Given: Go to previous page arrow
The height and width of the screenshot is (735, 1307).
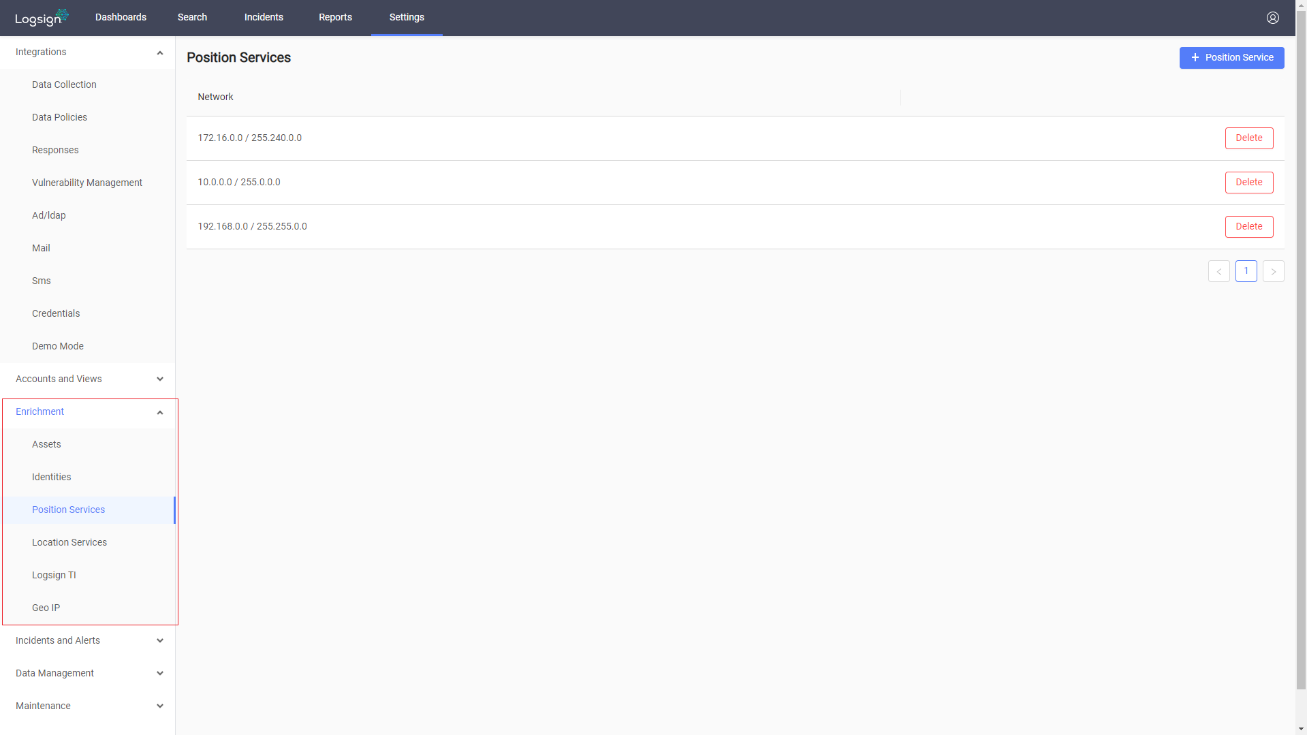Looking at the screenshot, I should coord(1218,271).
